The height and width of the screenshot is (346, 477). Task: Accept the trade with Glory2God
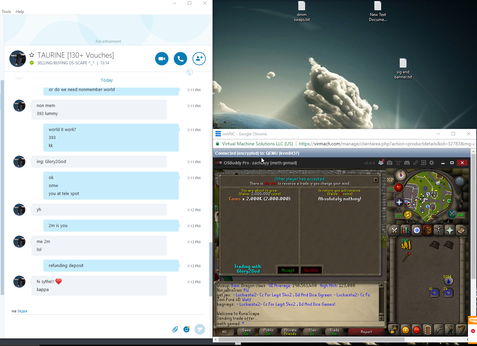point(288,270)
